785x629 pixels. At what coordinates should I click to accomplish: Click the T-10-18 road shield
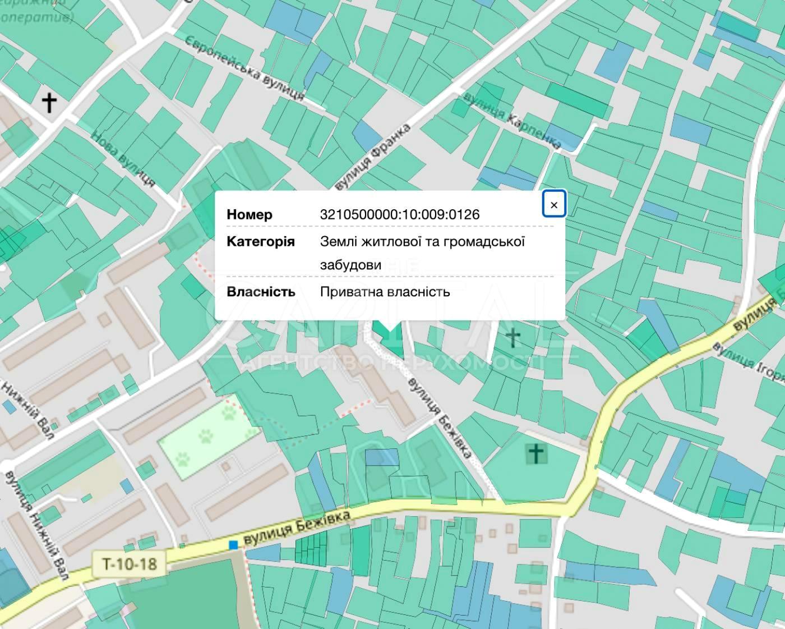pyautogui.click(x=130, y=563)
